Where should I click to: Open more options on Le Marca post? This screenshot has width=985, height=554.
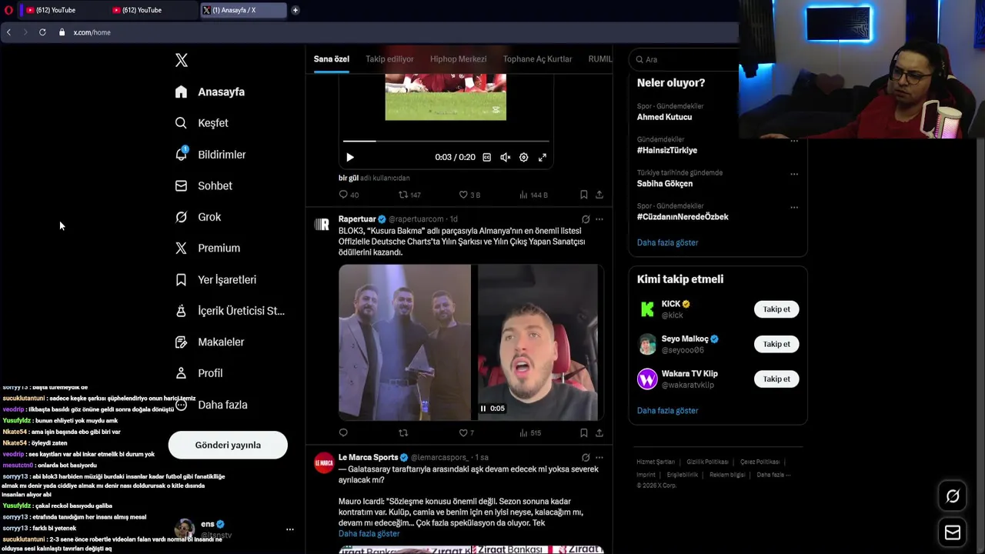tap(599, 457)
